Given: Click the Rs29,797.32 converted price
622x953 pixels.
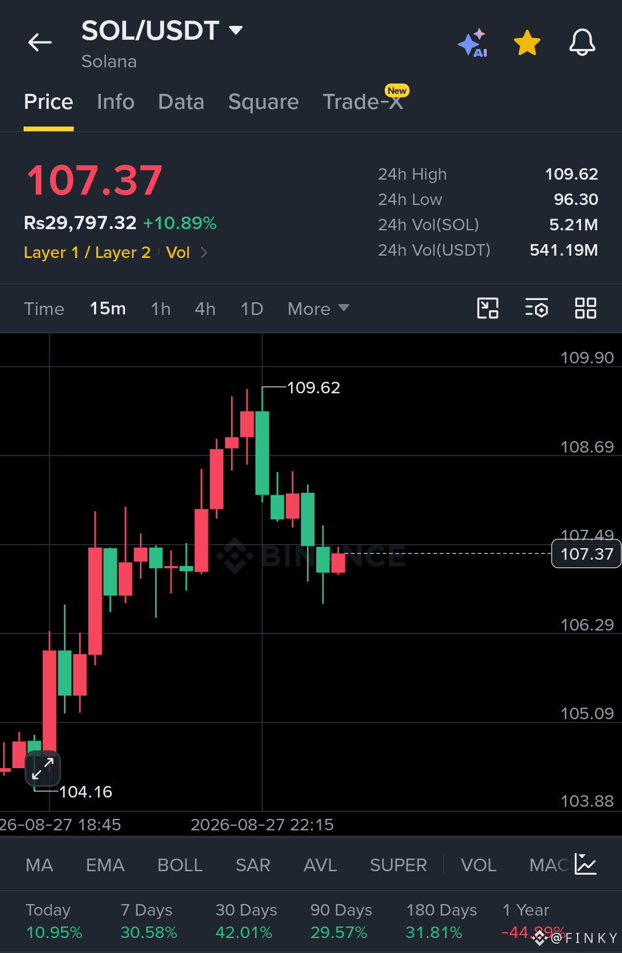Looking at the screenshot, I should click(x=80, y=223).
